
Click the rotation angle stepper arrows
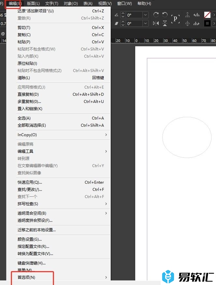(x=123, y=15)
